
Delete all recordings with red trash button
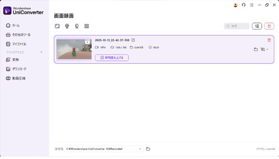point(269,26)
